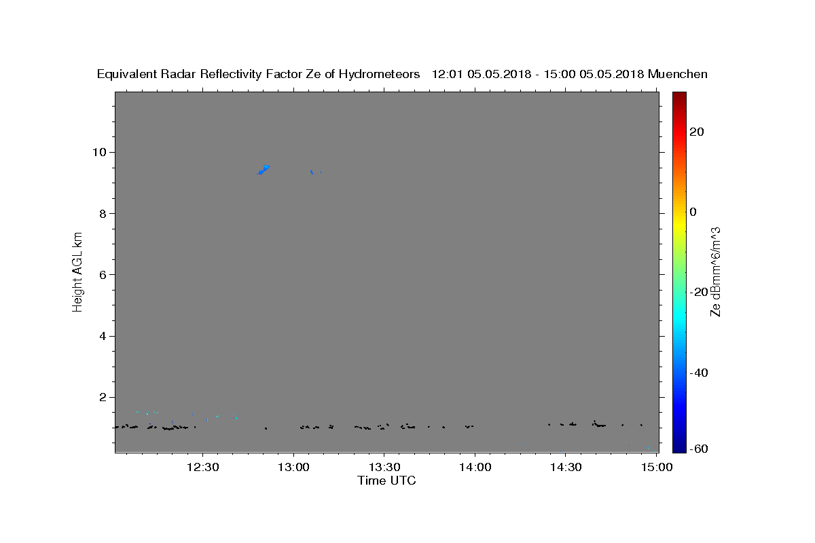The width and height of the screenshot is (815, 543).
Task: Click the dark red top of colorbar
Action: point(679,96)
